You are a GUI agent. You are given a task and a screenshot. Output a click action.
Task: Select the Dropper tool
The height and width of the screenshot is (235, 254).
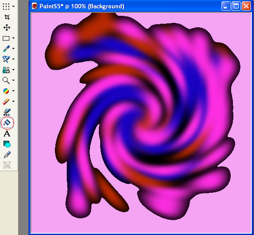[x=6, y=49]
